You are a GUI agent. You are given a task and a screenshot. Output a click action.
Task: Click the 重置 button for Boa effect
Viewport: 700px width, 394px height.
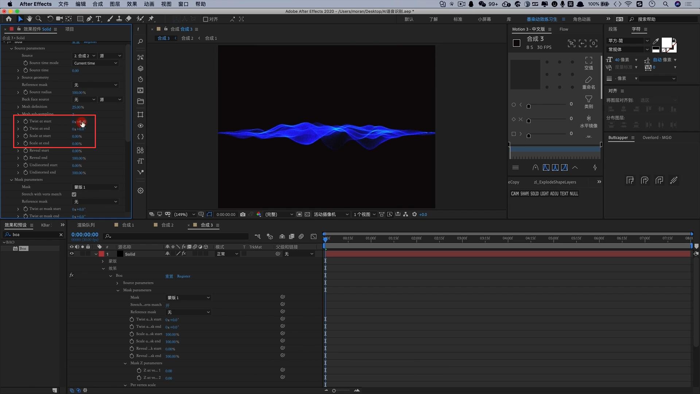(169, 276)
